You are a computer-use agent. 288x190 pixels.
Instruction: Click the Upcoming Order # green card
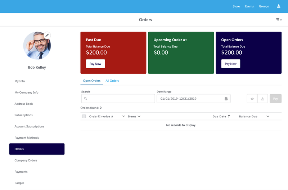[x=181, y=53]
